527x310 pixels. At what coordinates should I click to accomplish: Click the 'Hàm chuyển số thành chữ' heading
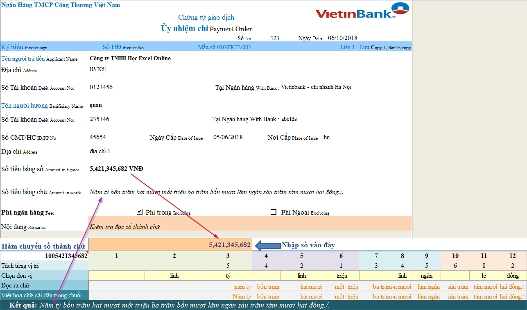coord(43,246)
